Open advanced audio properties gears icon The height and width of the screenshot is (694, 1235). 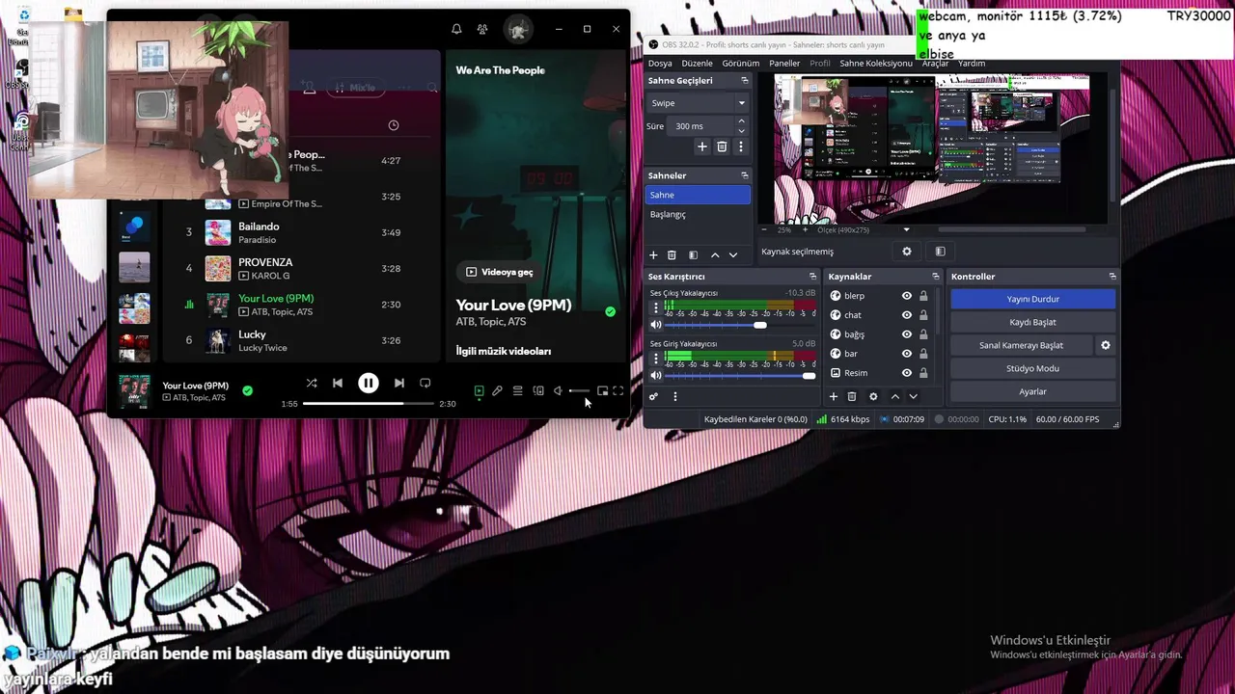point(654,396)
